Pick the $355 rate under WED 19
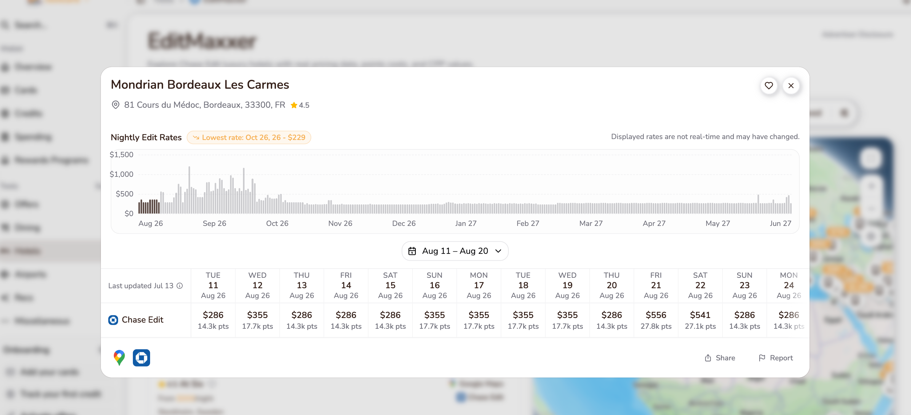The image size is (911, 415). (568, 320)
